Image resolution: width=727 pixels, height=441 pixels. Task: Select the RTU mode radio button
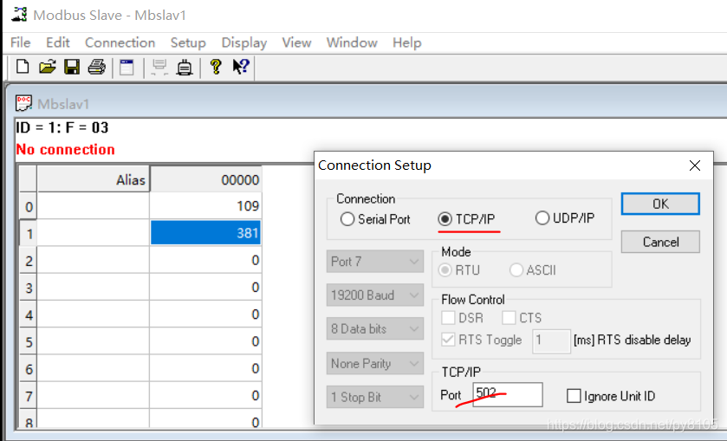[445, 270]
